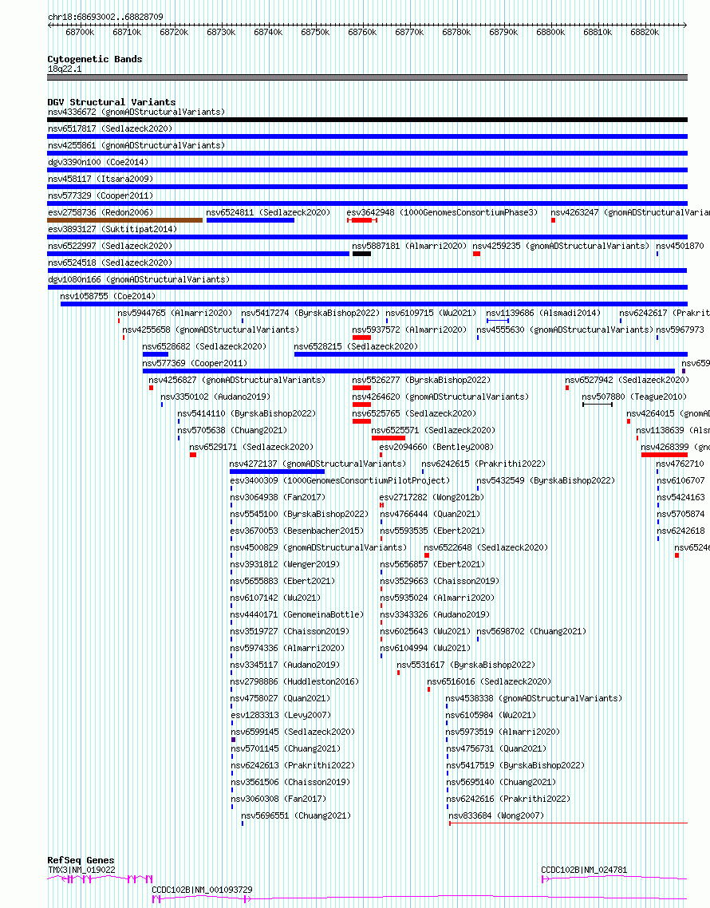710x908 pixels.
Task: Open the DGV Structural Variants track title
Action: 111,102
